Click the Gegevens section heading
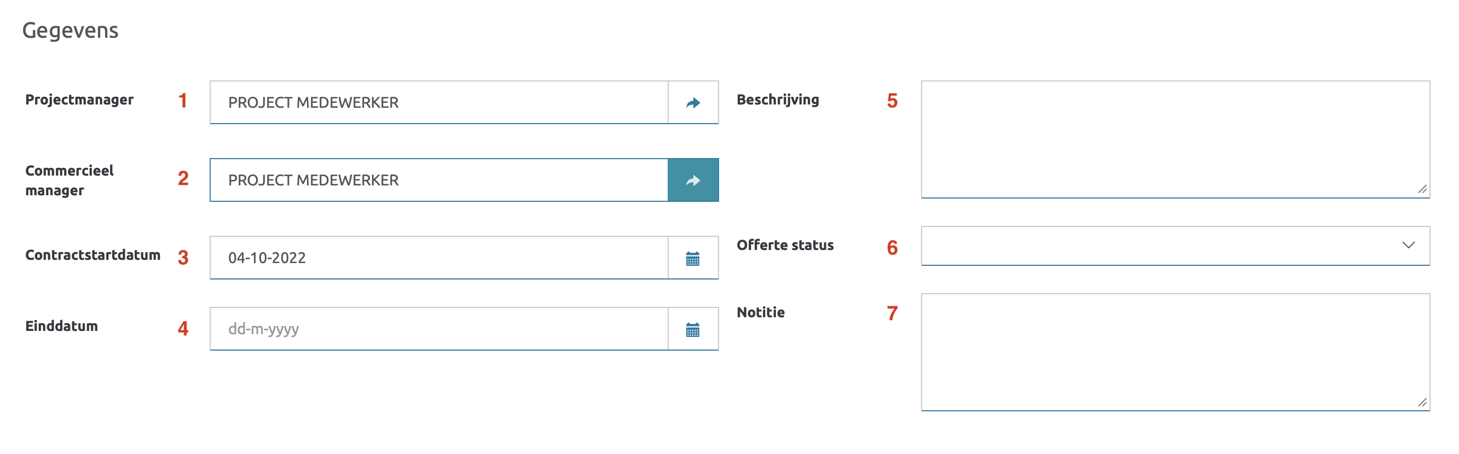This screenshot has height=454, width=1459. pyautogui.click(x=70, y=31)
